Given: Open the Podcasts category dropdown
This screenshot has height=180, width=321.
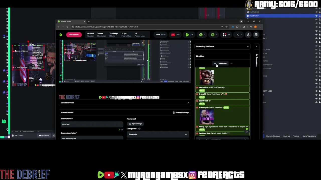Looking at the screenshot, I should 157,134.
